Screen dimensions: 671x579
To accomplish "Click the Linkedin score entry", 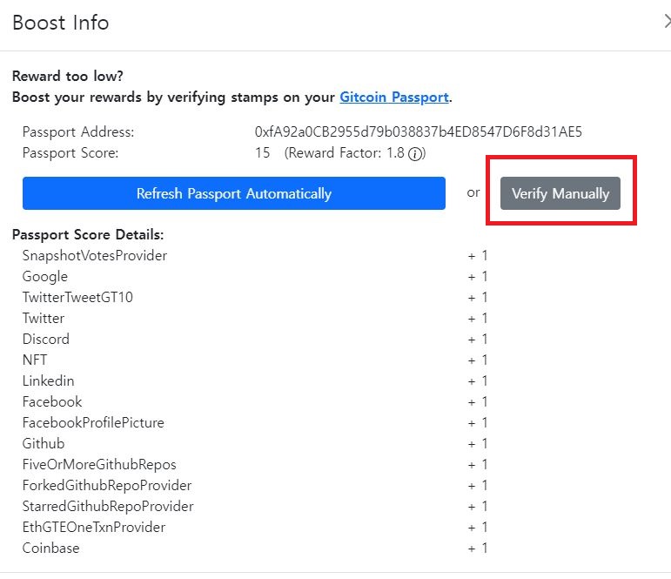I will 48,380.
